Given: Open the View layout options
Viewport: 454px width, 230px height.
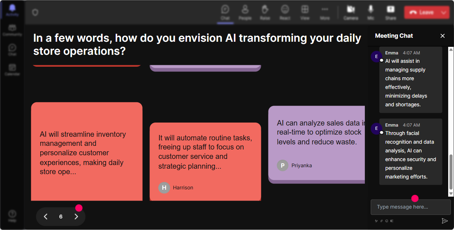Looking at the screenshot, I should click(305, 12).
